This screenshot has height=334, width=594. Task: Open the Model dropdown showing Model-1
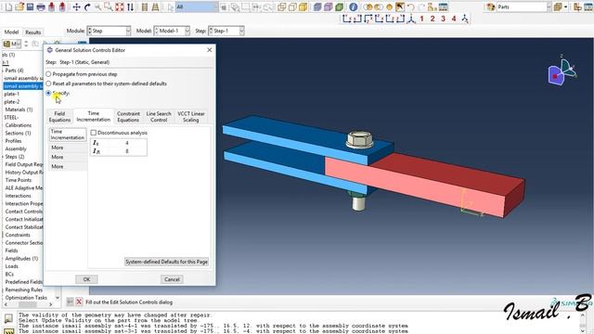click(172, 31)
